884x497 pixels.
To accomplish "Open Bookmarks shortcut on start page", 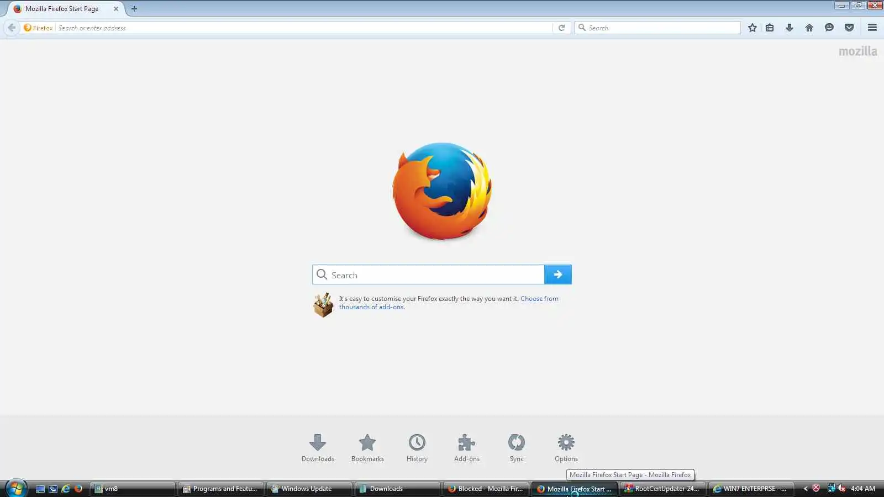I will click(367, 448).
